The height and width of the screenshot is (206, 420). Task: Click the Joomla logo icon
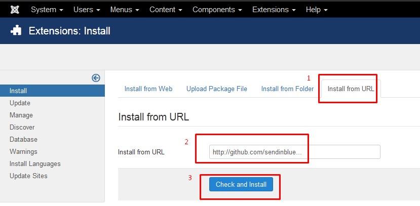[x=15, y=10]
